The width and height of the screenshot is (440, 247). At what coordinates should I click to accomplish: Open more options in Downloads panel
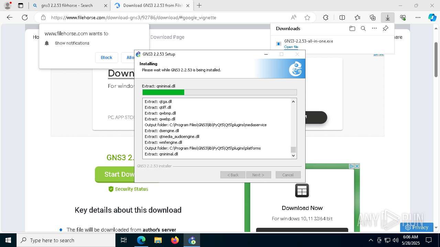[374, 28]
